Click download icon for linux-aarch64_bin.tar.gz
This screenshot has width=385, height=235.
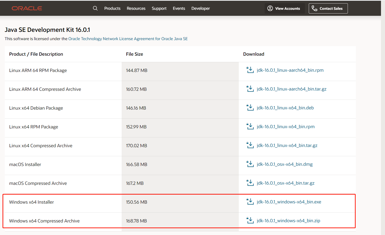tap(250, 89)
